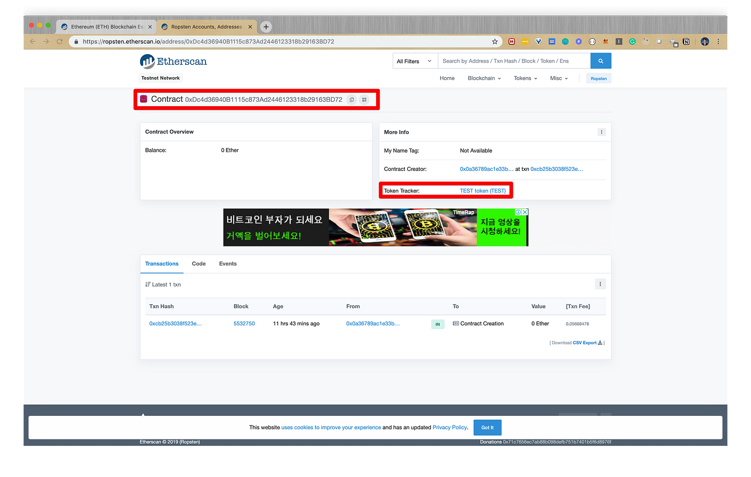Click the Ropsten network button
This screenshot has width=751, height=477.
pos(599,79)
